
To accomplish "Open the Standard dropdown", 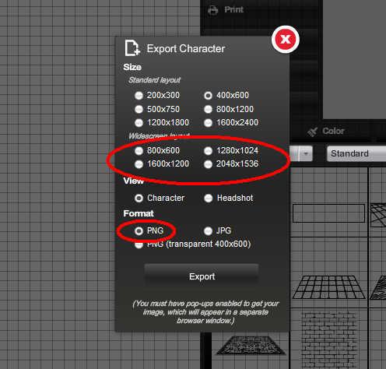I will (356, 153).
